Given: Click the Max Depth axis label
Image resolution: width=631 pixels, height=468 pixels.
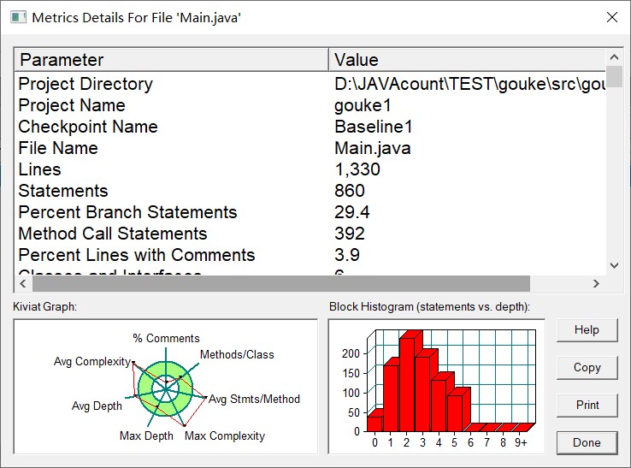Looking at the screenshot, I should pyautogui.click(x=146, y=435).
